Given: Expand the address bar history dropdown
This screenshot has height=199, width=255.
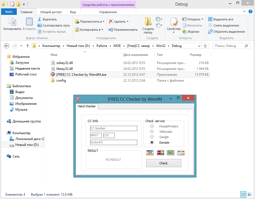Looking at the screenshot, I should [x=199, y=46].
